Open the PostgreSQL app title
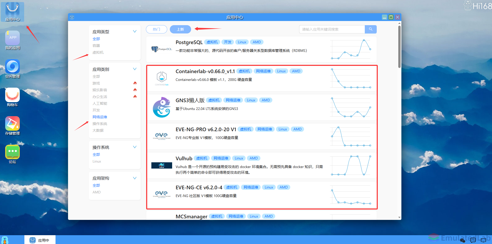Viewport: 492px width, 244px height. click(x=189, y=42)
